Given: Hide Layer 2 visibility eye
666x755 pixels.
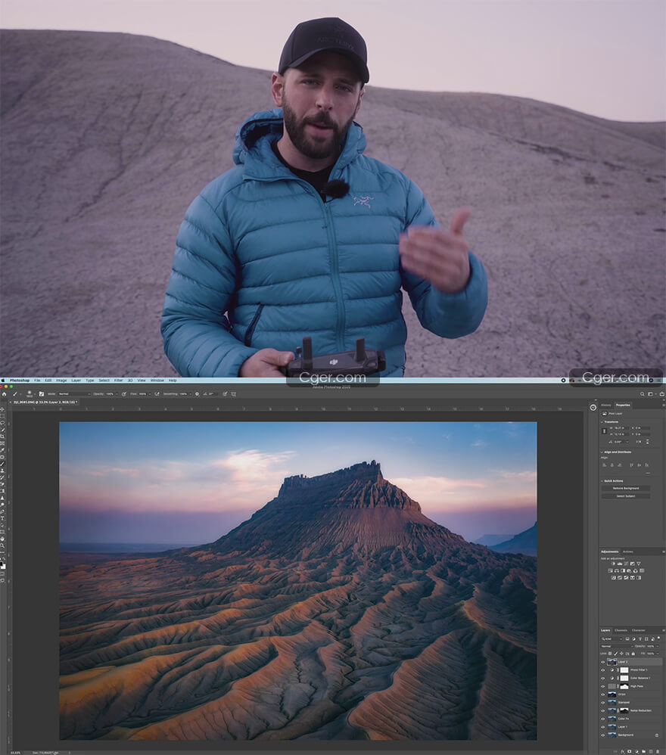Looking at the screenshot, I should (x=603, y=662).
